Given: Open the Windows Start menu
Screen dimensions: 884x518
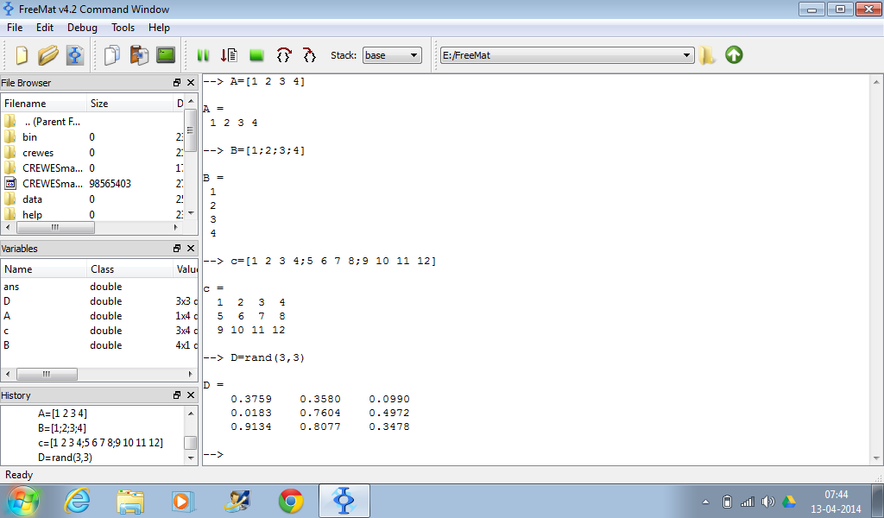Looking at the screenshot, I should tap(23, 501).
